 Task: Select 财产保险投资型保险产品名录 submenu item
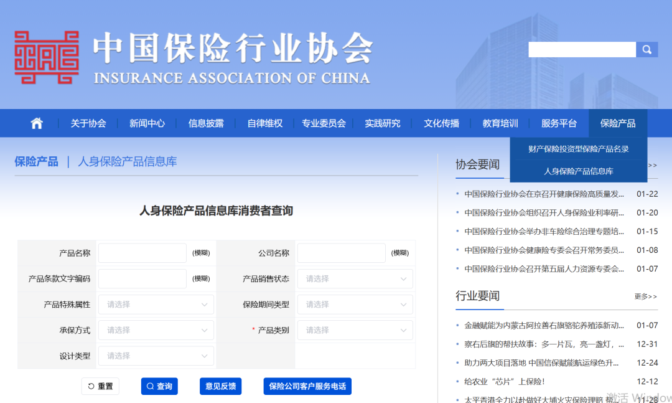point(579,149)
